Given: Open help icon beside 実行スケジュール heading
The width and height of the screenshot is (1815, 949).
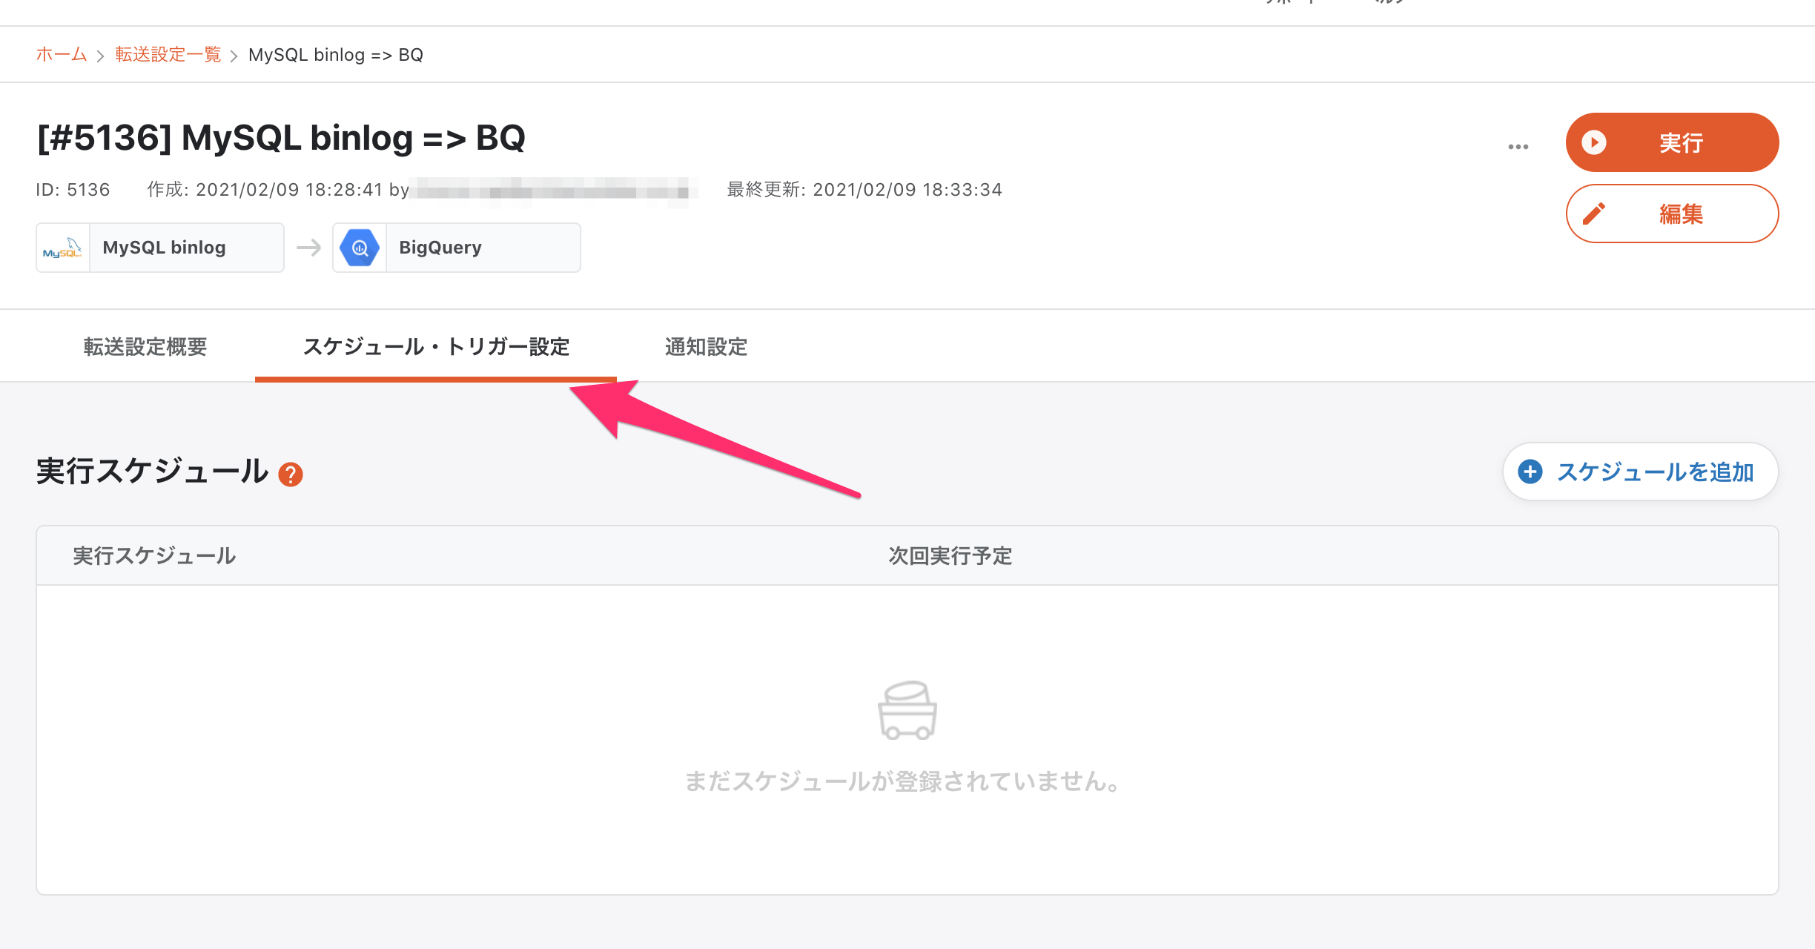Looking at the screenshot, I should coord(291,474).
